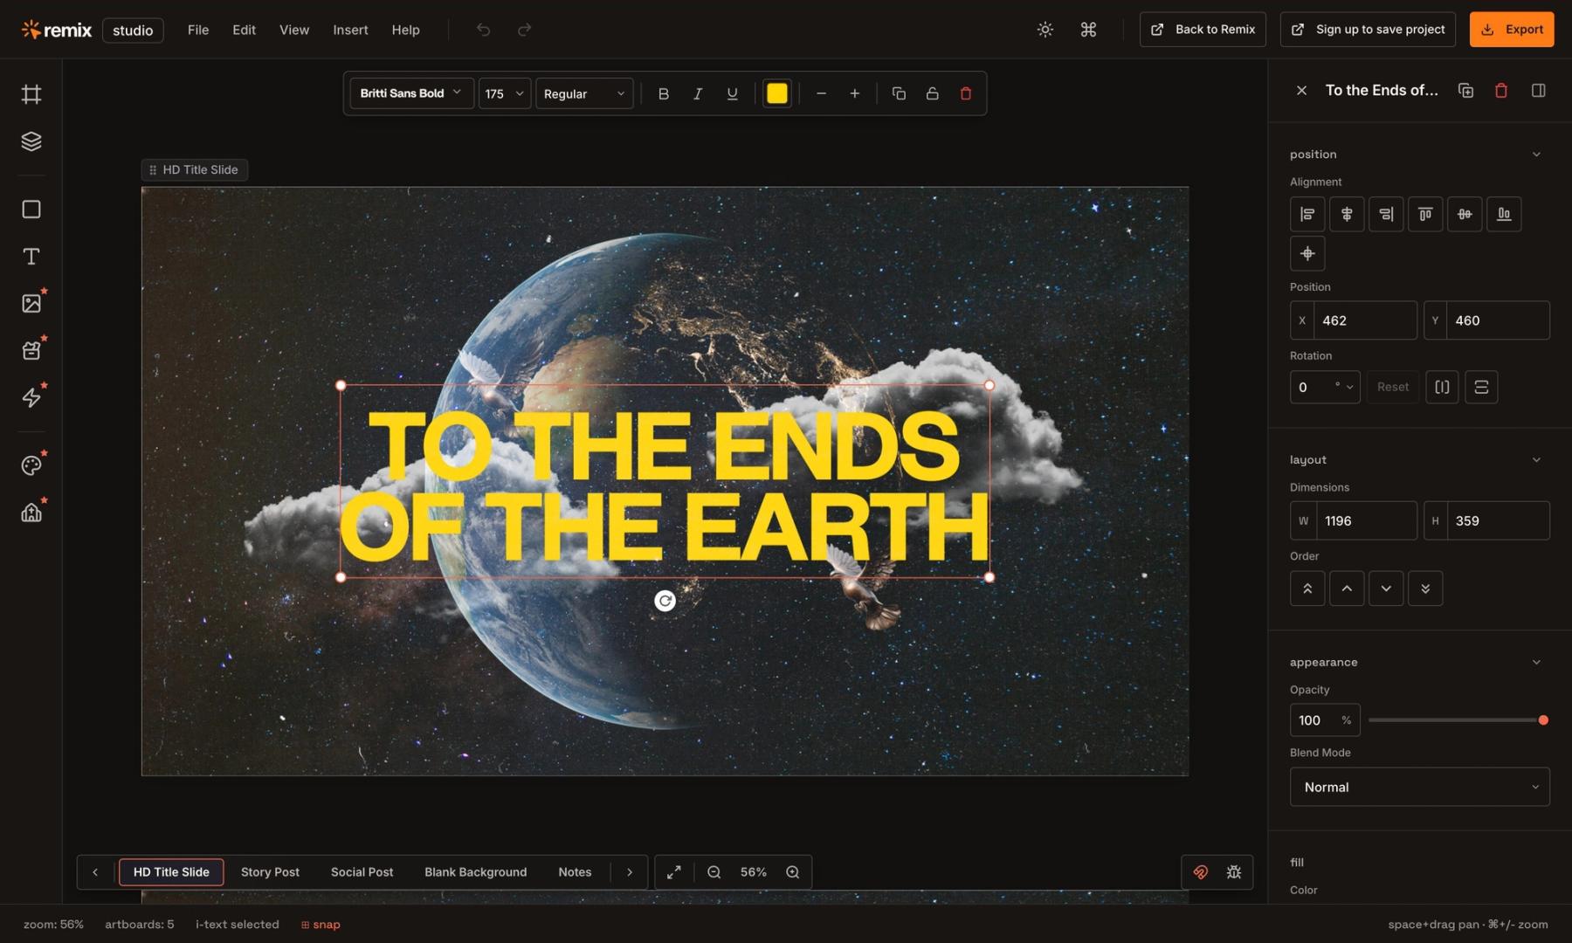The height and width of the screenshot is (943, 1572).
Task: Switch to Story Post tab
Action: pos(270,872)
